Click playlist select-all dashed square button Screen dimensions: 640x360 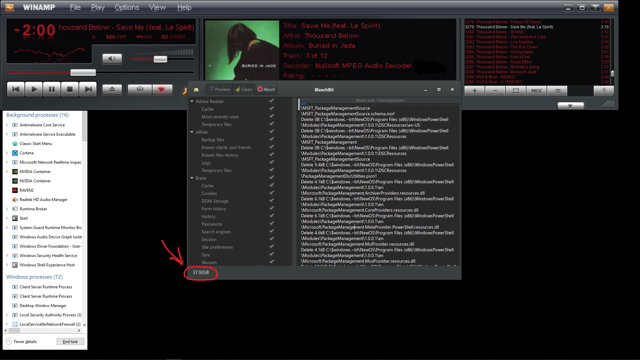[515, 91]
